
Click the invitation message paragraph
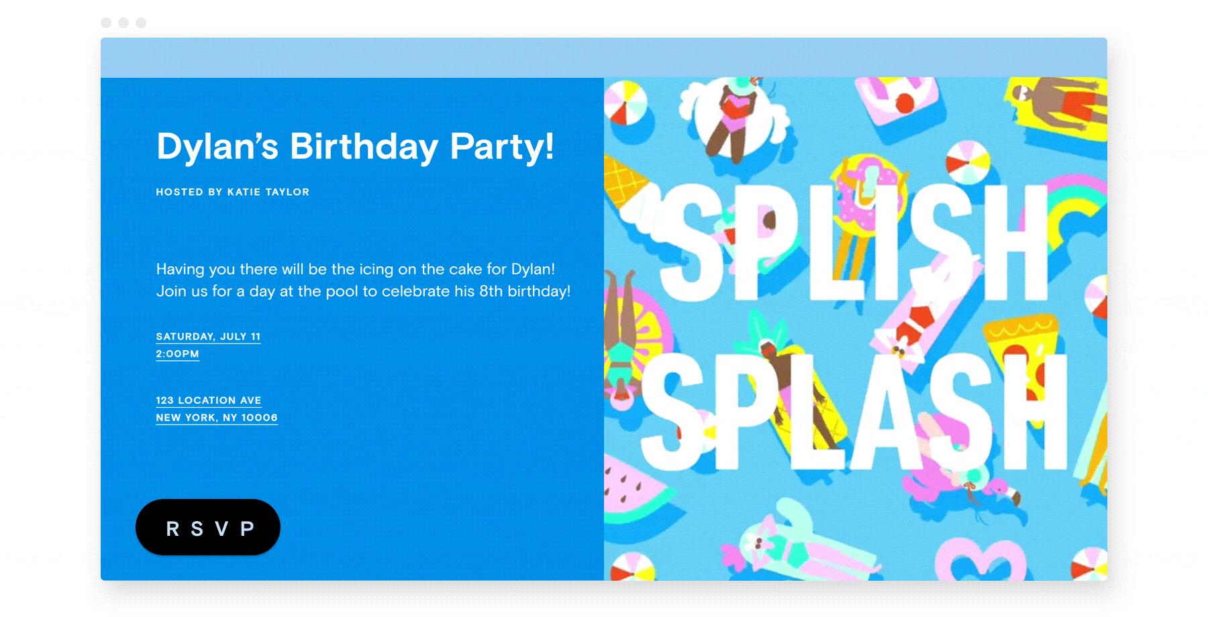[363, 280]
